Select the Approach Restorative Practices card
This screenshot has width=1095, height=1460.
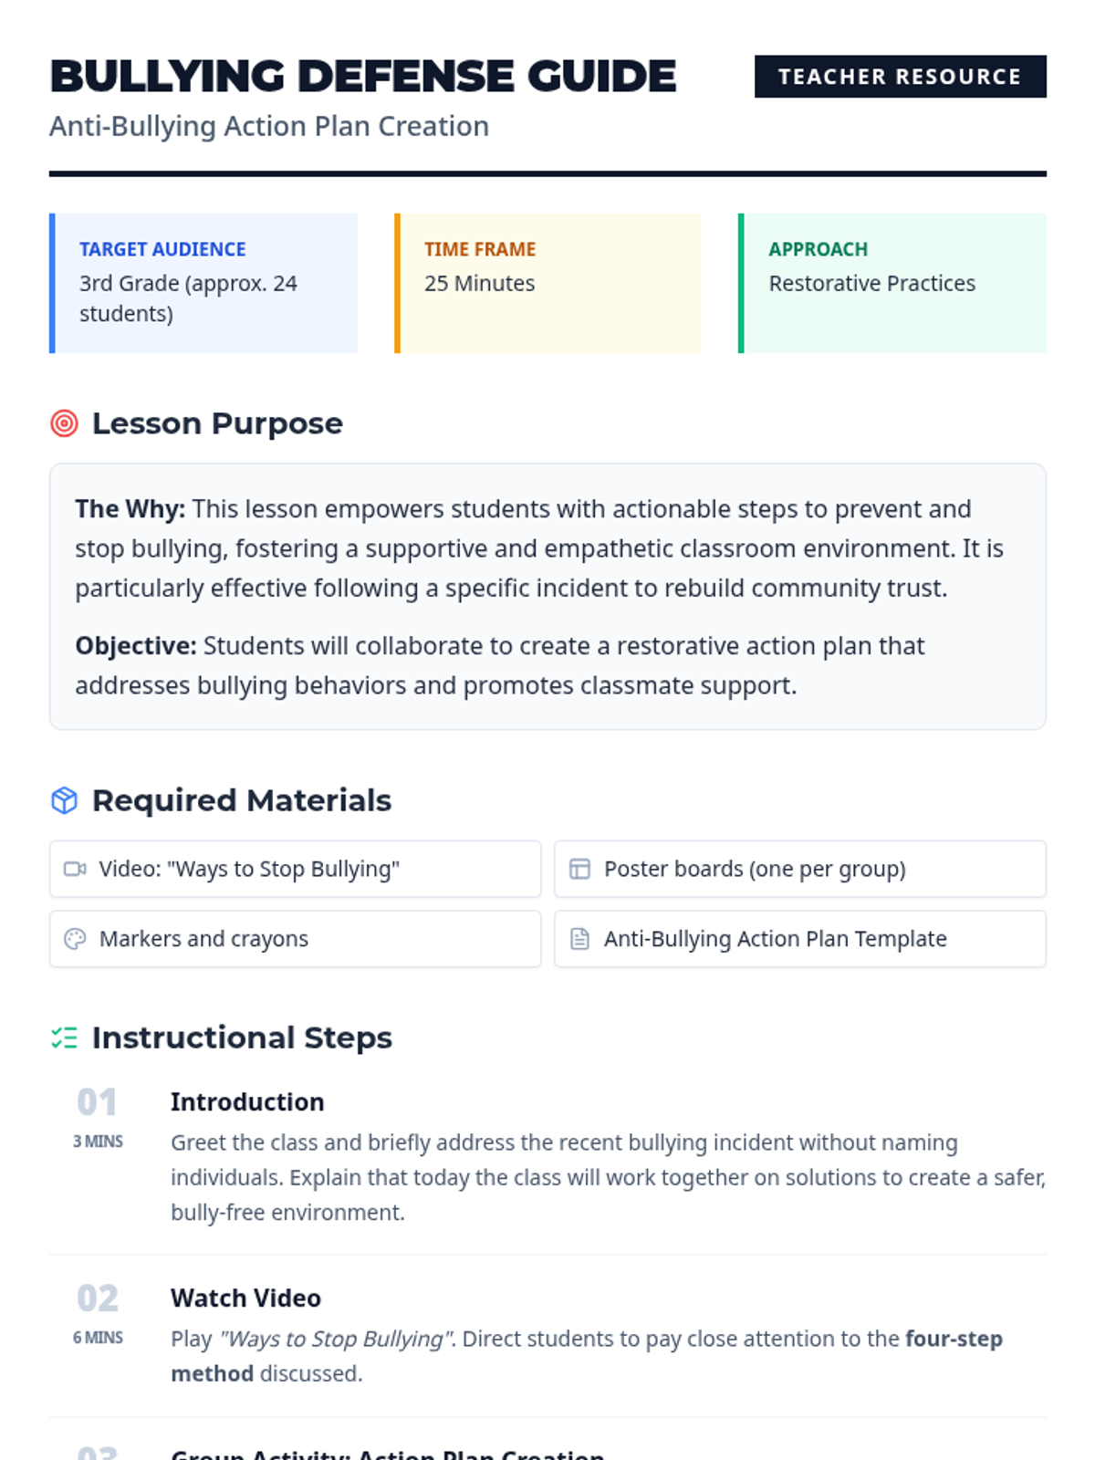point(892,283)
